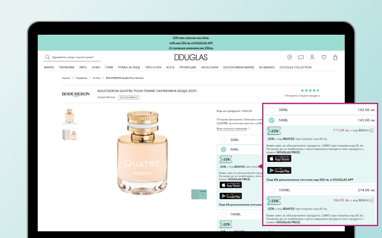The image size is (382, 238).
Task: Open the ЛЯТО menu
Action: [x=83, y=67]
